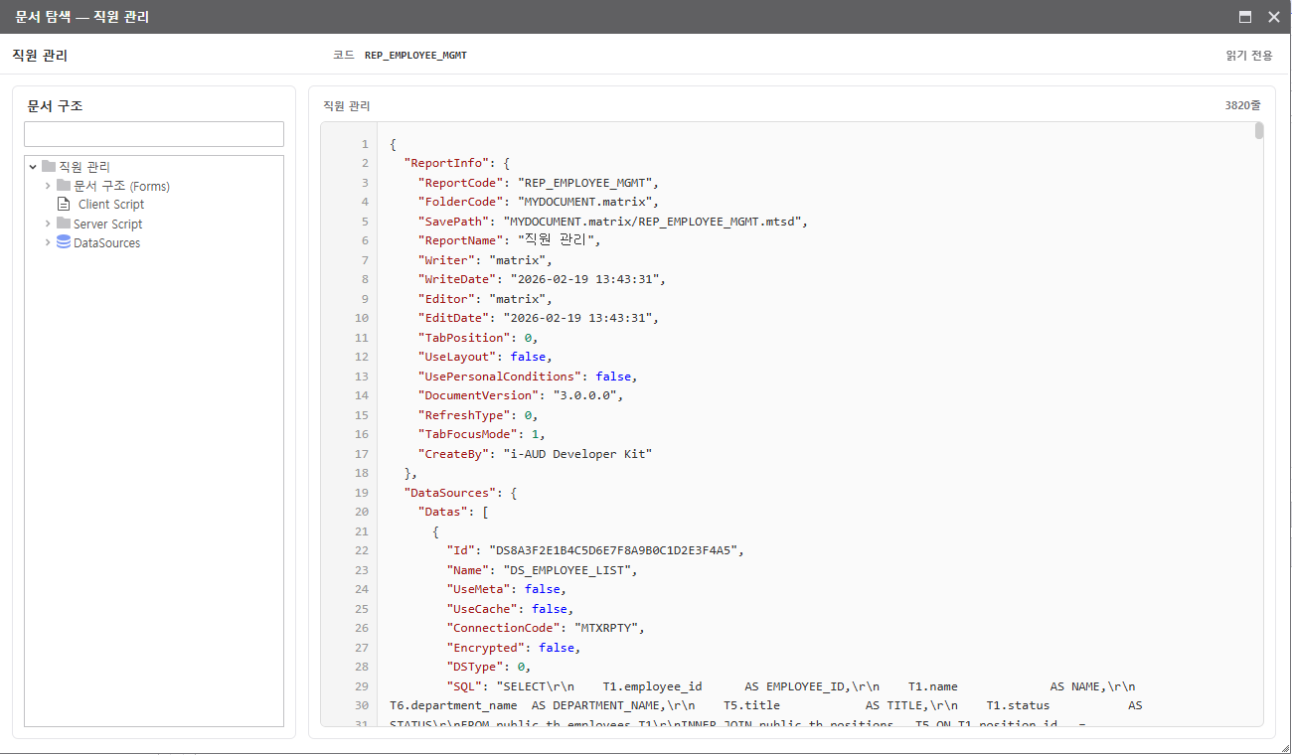Click the 읽기 전용 label
This screenshot has width=1292, height=755.
[1249, 56]
